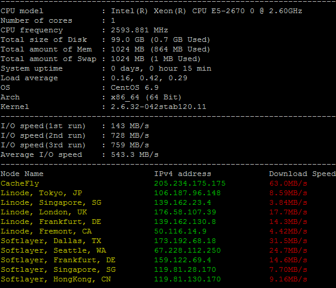This screenshot has height=288, width=336.
Task: Click IP address 119.81.130.170
Action: pyautogui.click(x=187, y=279)
